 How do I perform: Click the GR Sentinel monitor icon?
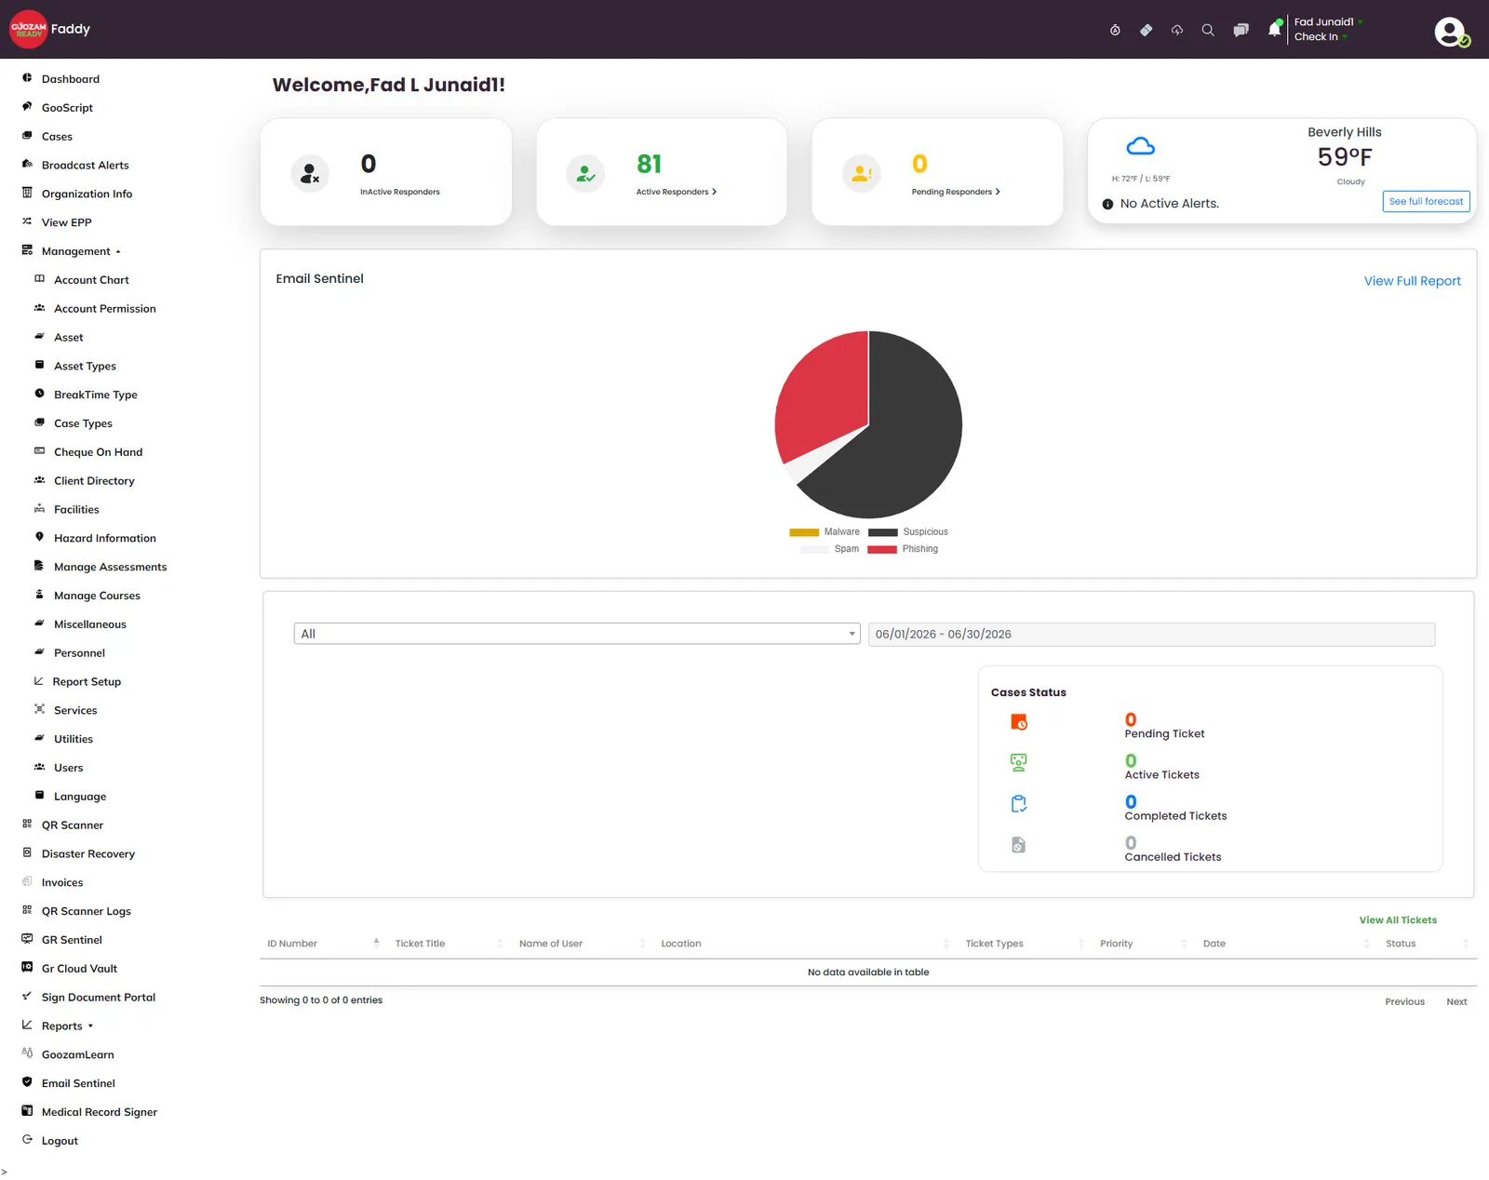(27, 939)
